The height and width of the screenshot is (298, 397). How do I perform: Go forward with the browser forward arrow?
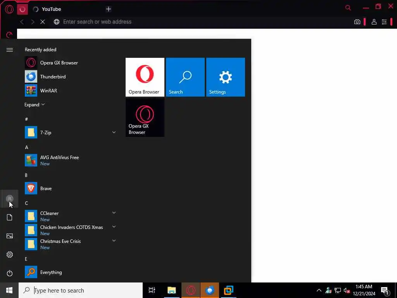pos(33,22)
